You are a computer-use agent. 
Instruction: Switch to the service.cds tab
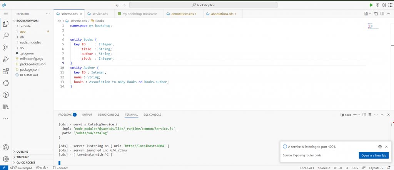coord(100,14)
